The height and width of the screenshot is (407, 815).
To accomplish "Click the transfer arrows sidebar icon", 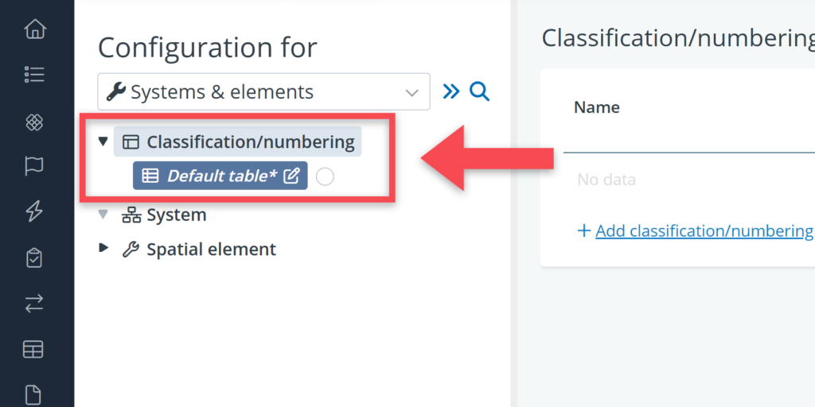I will point(35,303).
